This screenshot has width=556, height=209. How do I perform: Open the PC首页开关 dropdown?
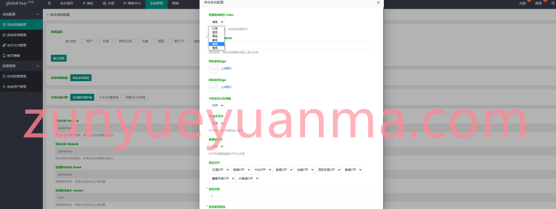pyautogui.click(x=216, y=123)
